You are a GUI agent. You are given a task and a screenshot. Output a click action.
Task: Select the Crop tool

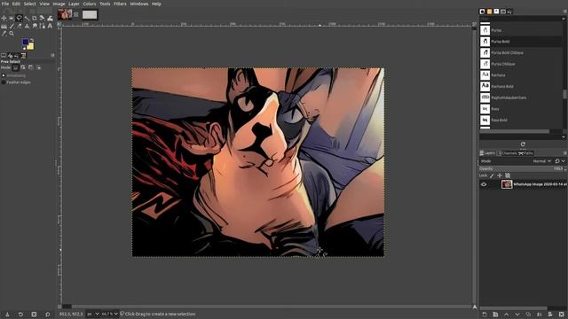[x=35, y=18]
